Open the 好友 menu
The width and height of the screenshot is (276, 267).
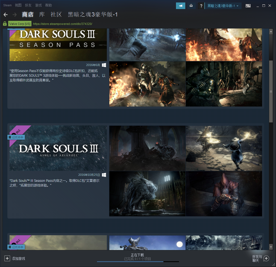(x=28, y=5)
